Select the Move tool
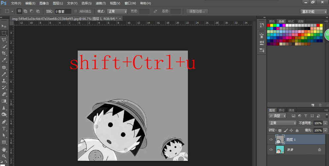The height and width of the screenshot is (166, 329). point(4,26)
